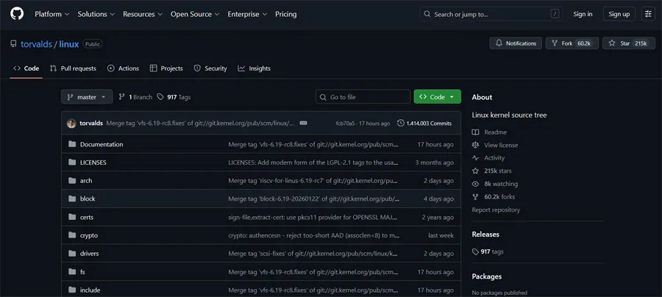Open the commit details ellipsis icon

point(303,124)
